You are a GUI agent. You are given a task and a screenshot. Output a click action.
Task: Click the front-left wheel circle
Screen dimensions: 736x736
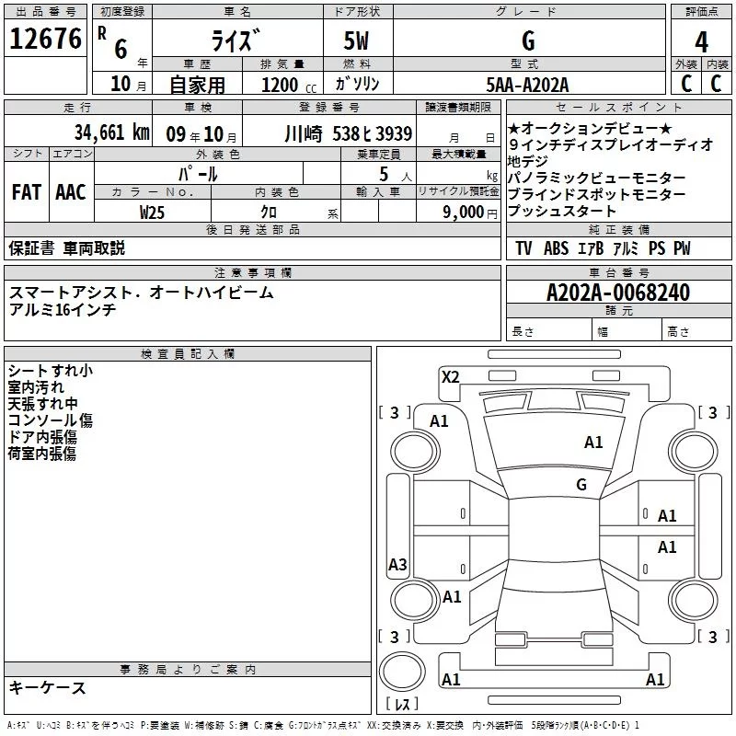click(415, 452)
